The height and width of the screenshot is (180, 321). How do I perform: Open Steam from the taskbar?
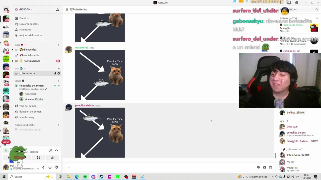tap(101, 177)
